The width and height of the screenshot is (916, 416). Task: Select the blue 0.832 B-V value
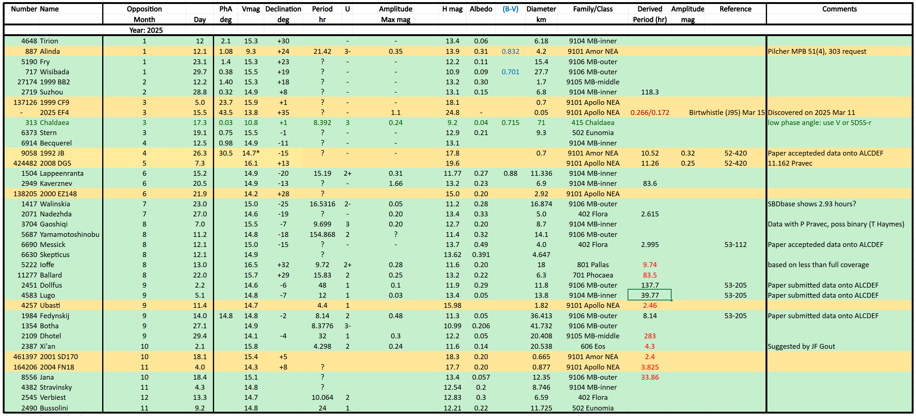(x=510, y=52)
